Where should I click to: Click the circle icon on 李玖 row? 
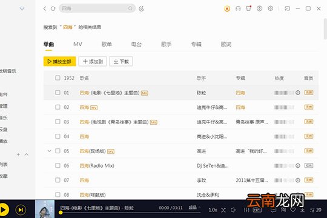tap(298, 180)
